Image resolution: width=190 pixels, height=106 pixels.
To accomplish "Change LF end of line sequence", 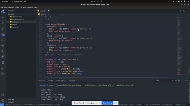I will pyautogui.click(x=144, y=105).
